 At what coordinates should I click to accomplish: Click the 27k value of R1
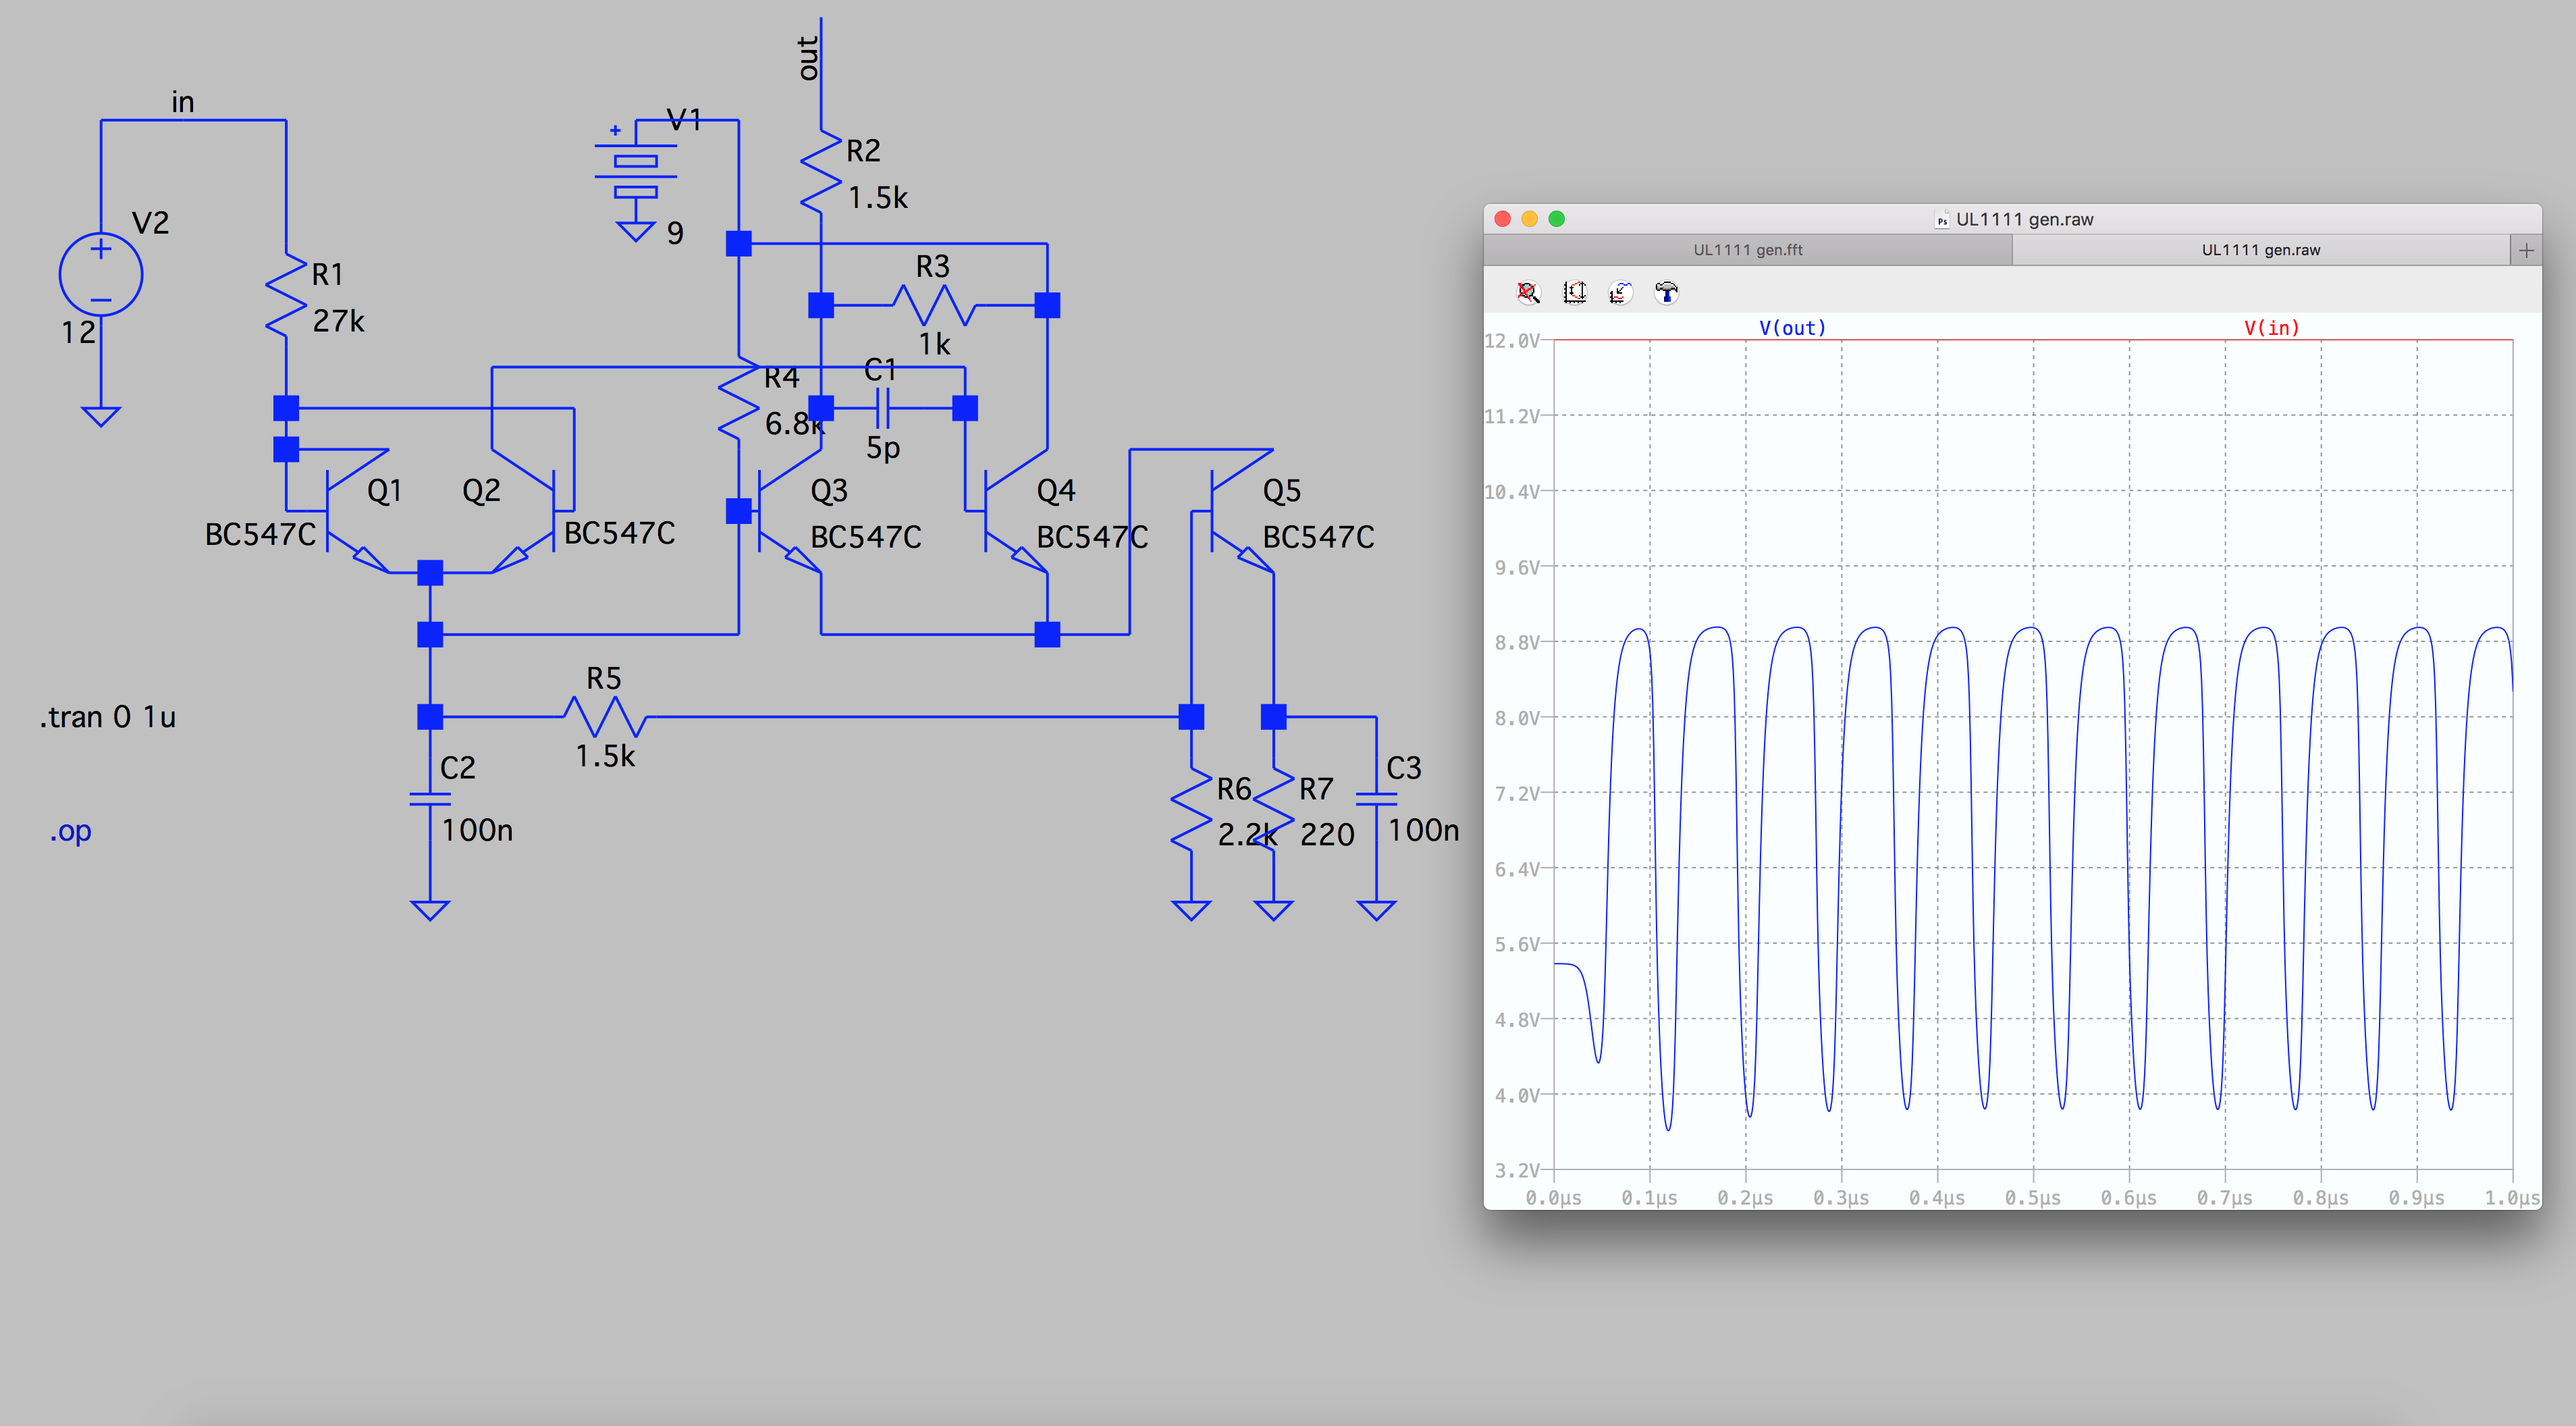(x=338, y=321)
